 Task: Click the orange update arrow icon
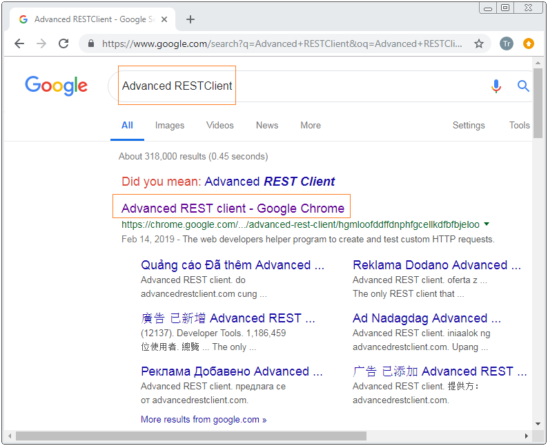529,43
